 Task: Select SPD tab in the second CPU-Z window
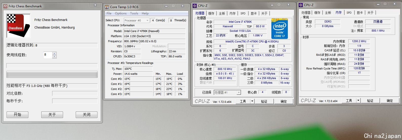pyautogui.click(x=349, y=13)
